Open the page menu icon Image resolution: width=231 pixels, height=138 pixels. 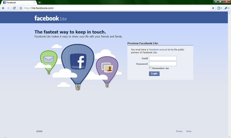tap(220, 8)
